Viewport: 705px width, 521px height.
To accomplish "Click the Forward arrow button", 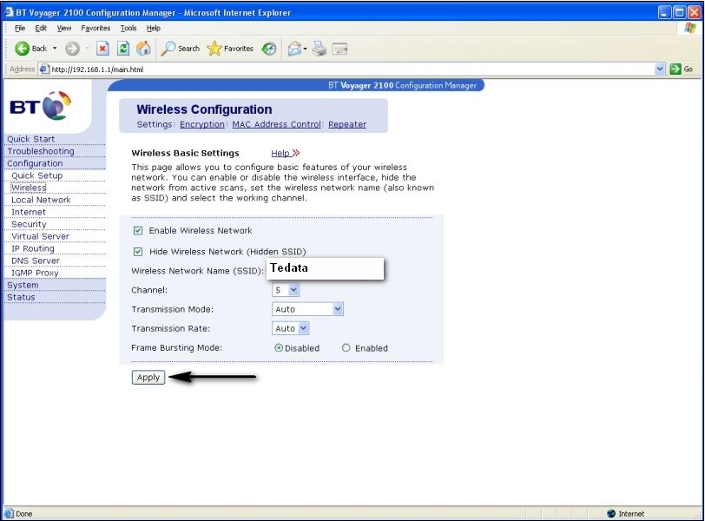I will pos(72,49).
